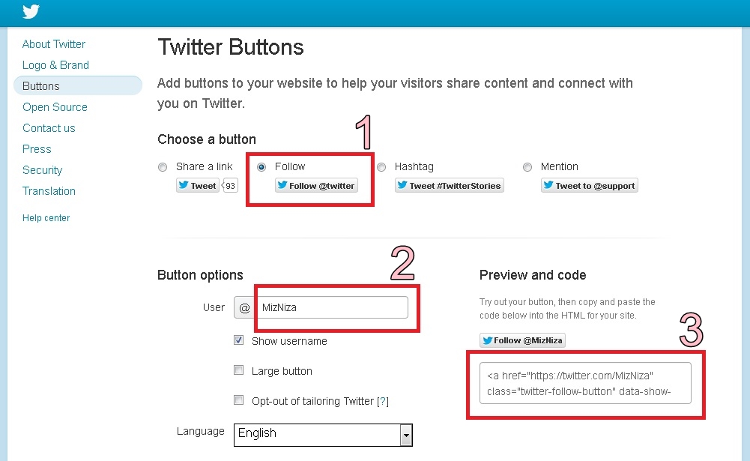Select the Hashtag radio button

[381, 167]
